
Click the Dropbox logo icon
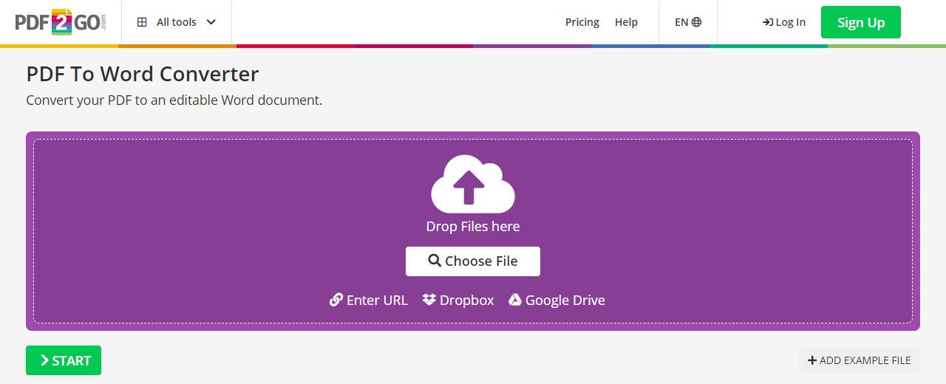429,300
